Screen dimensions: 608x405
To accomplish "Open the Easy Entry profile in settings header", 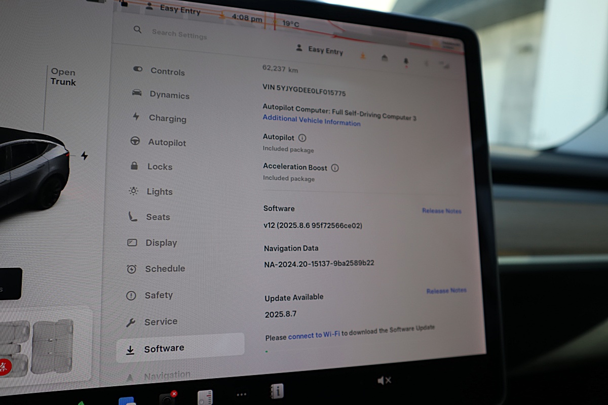I will 320,49.
